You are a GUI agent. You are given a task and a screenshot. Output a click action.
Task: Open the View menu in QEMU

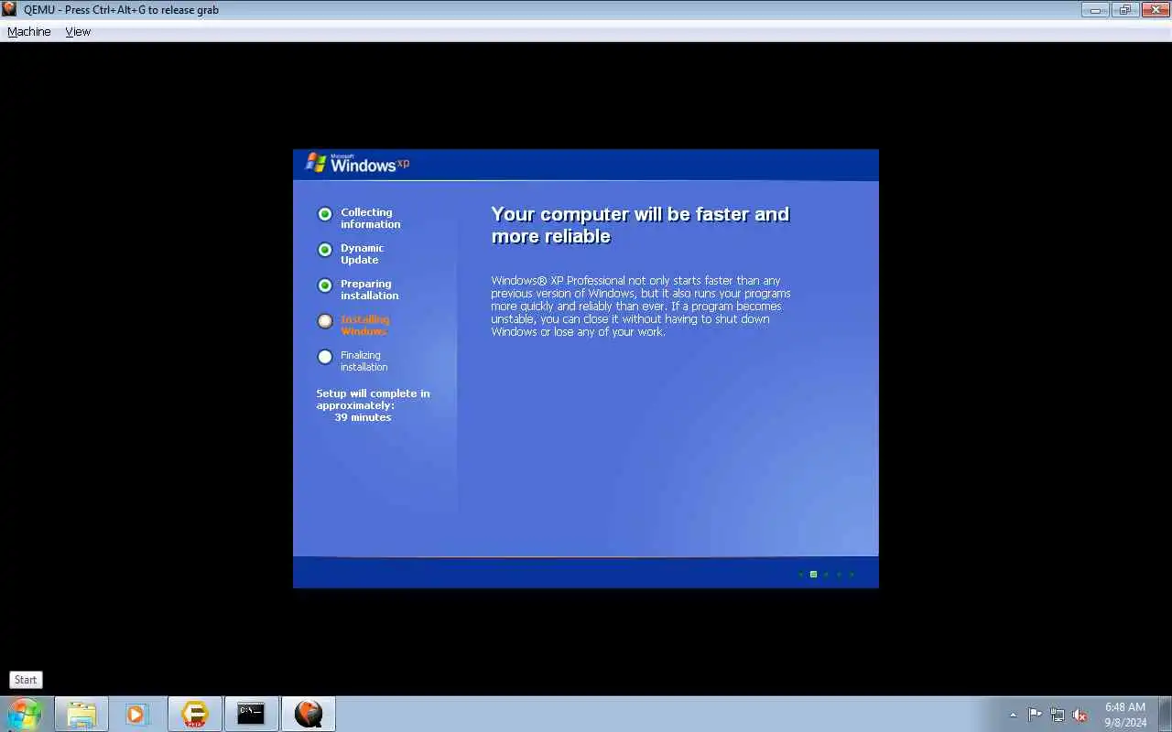pyautogui.click(x=78, y=31)
